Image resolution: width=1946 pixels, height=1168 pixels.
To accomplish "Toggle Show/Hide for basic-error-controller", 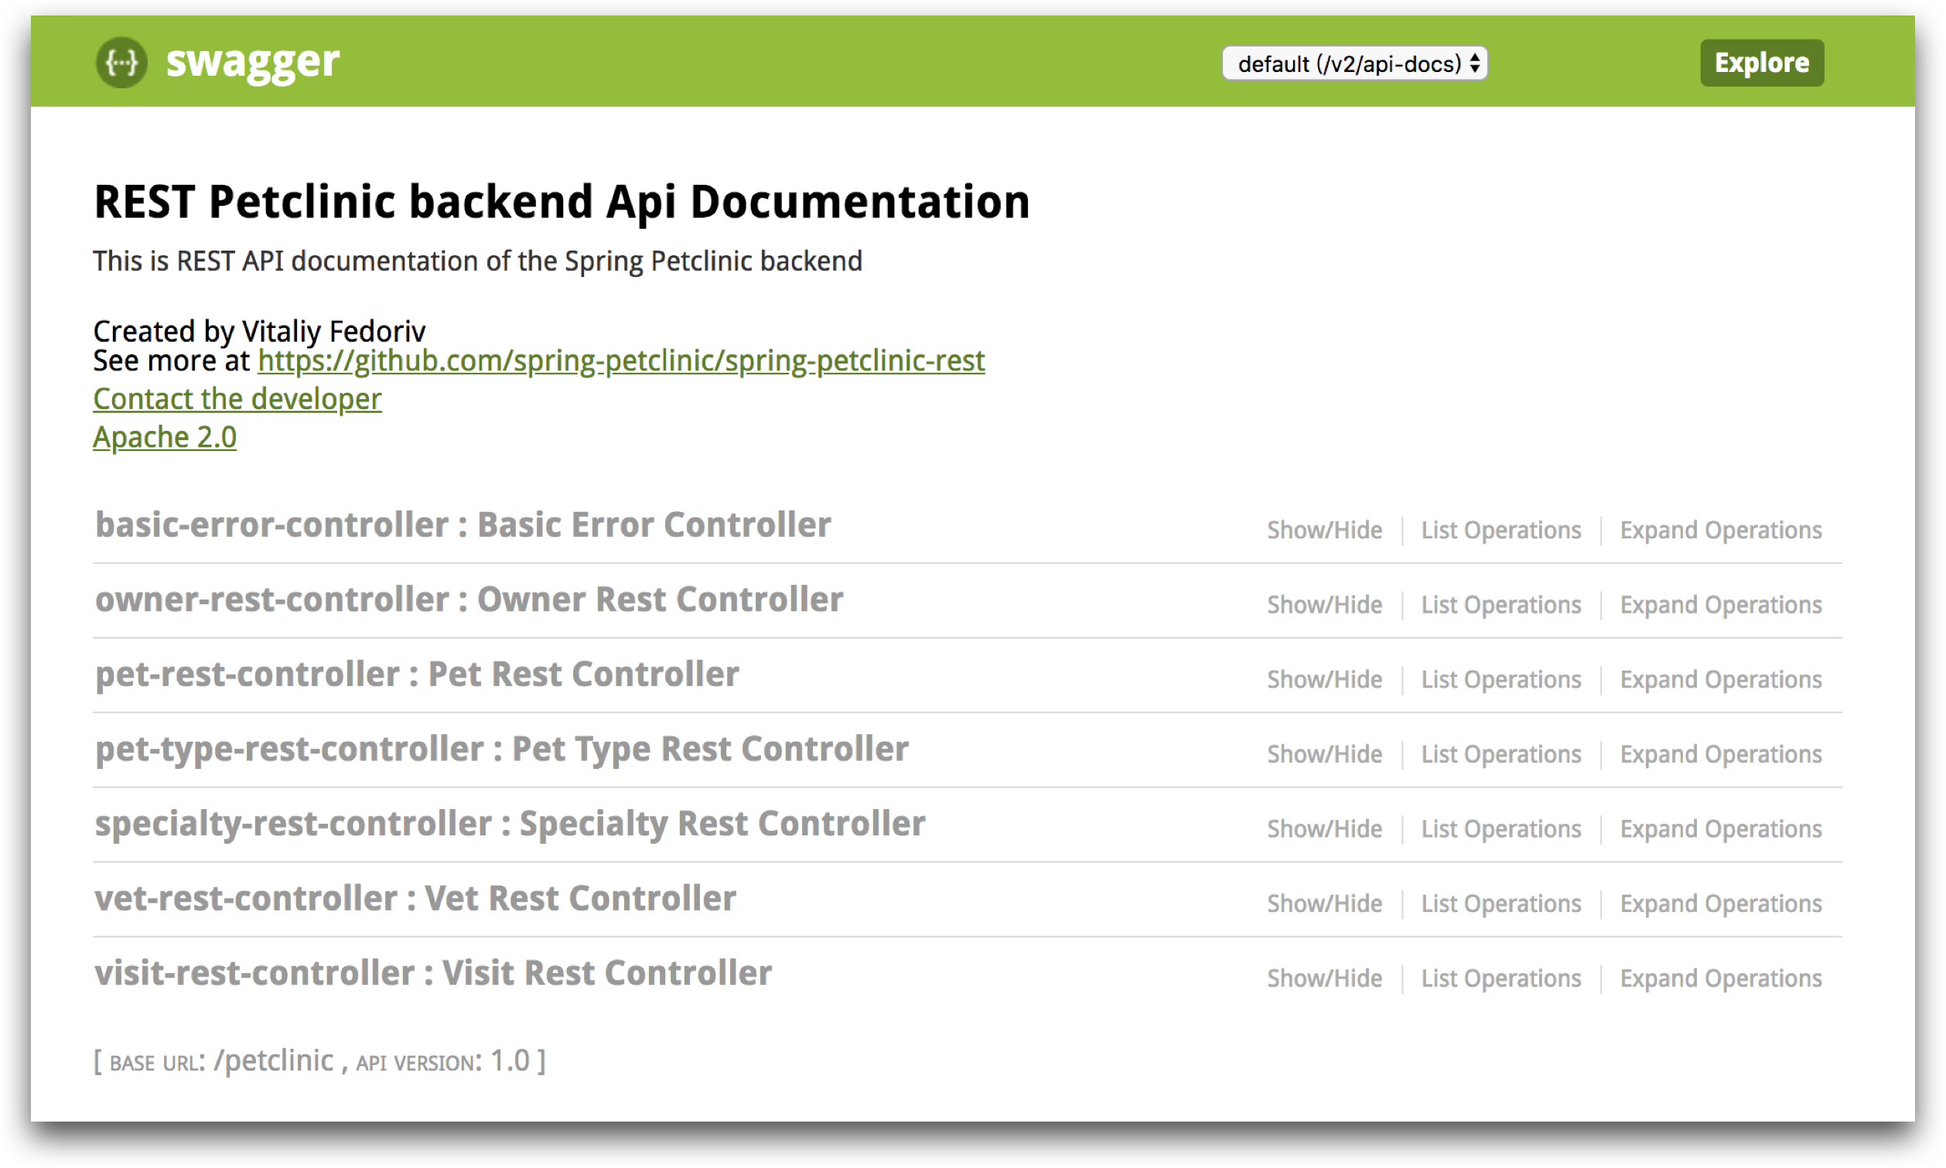I will click(x=1324, y=530).
